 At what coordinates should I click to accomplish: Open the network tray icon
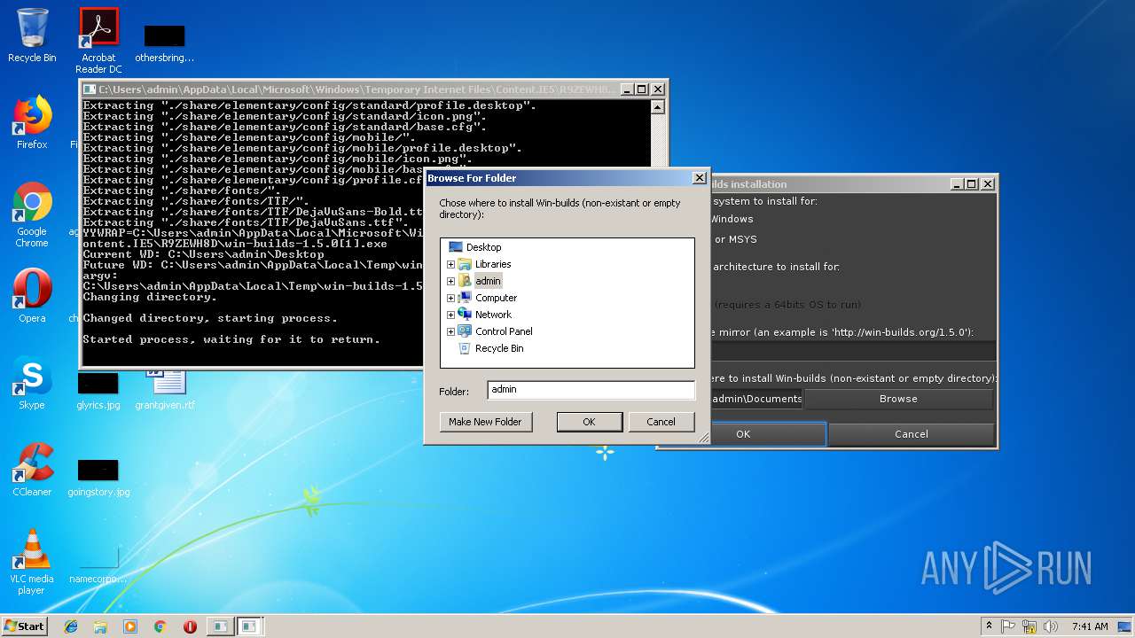pos(1029,626)
